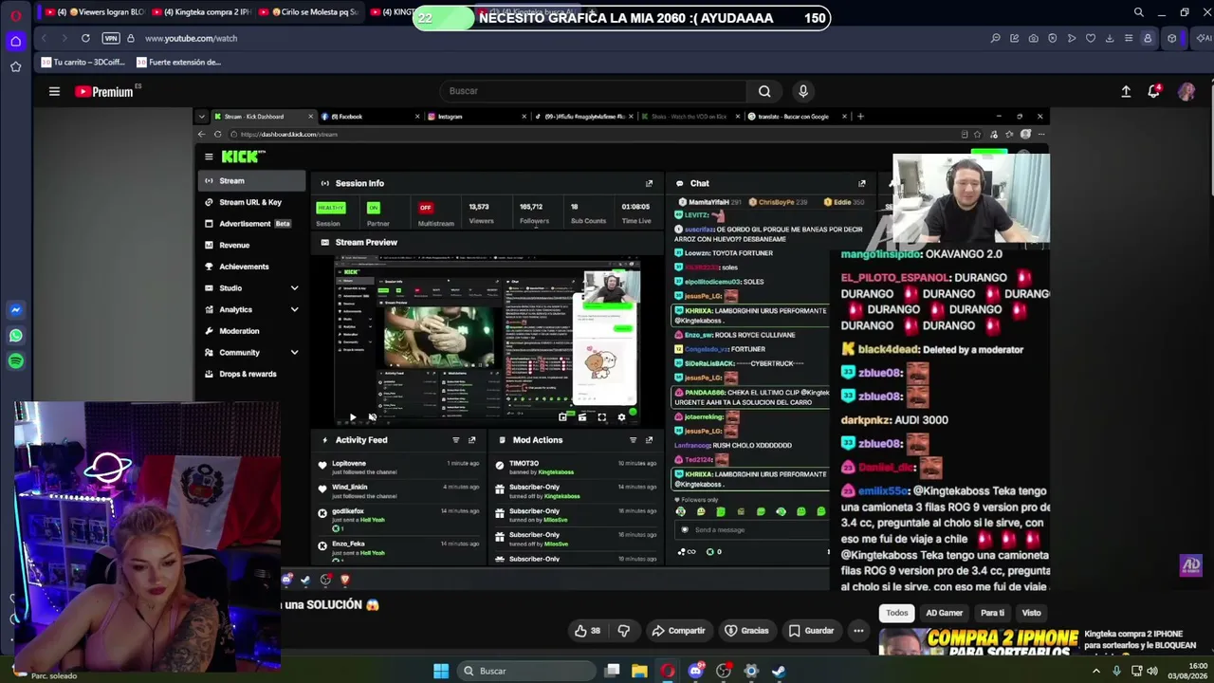Click the YouTube search magnifier button

764,91
